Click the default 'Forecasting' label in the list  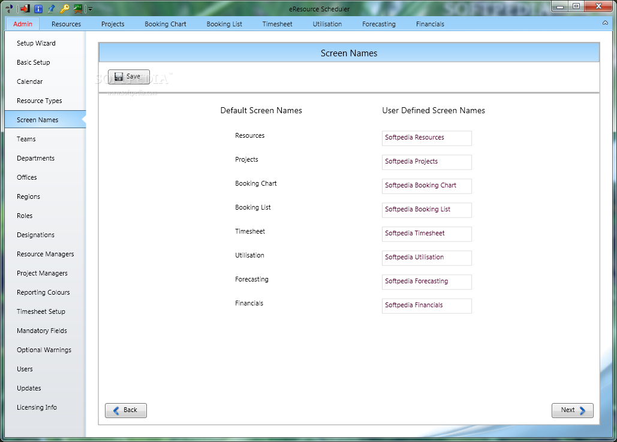tap(252, 279)
